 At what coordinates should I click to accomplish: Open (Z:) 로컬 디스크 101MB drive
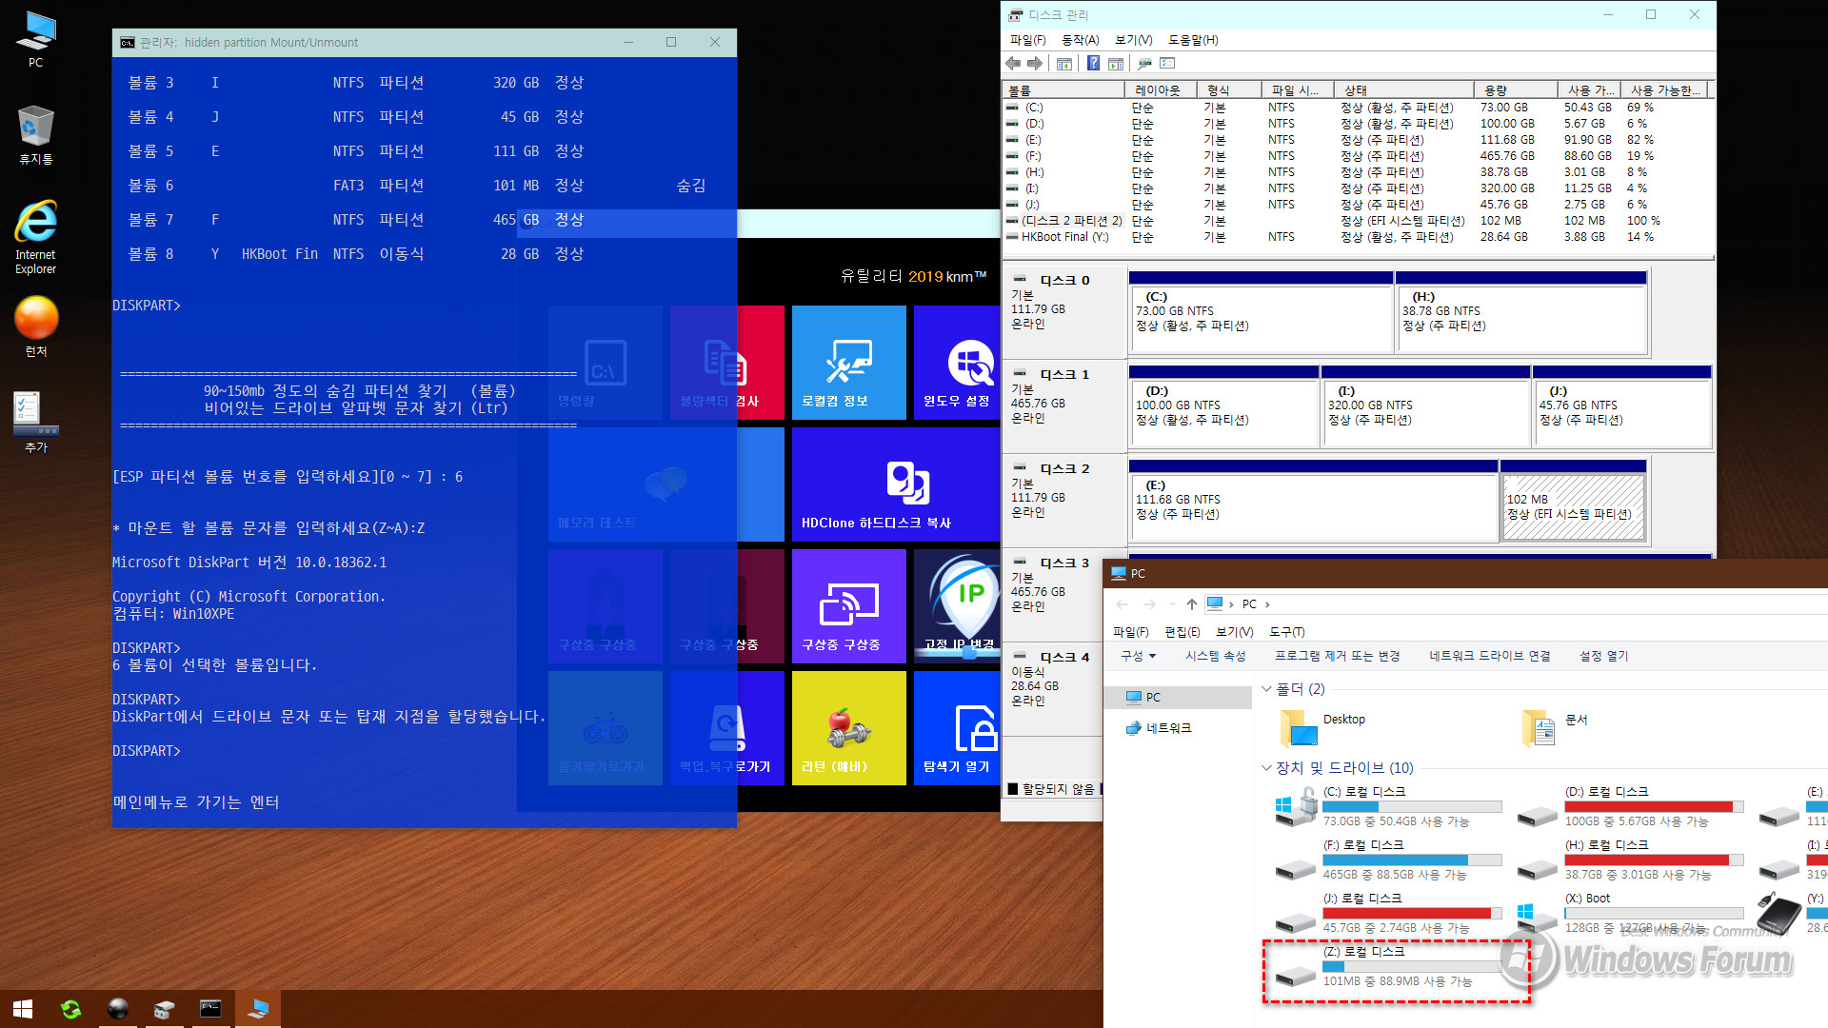coord(1390,965)
